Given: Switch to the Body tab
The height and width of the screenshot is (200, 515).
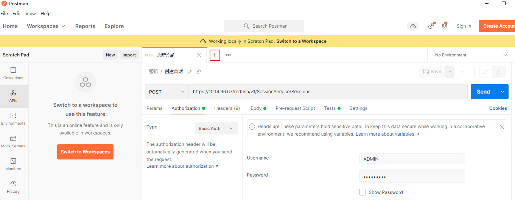Looking at the screenshot, I should click(258, 108).
